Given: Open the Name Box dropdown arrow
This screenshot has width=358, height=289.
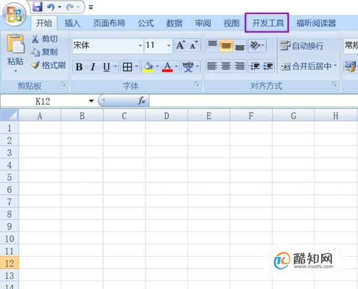Looking at the screenshot, I should pyautogui.click(x=91, y=101).
